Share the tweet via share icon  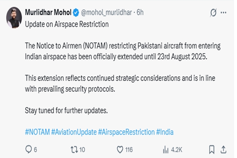pyautogui.click(x=224, y=149)
